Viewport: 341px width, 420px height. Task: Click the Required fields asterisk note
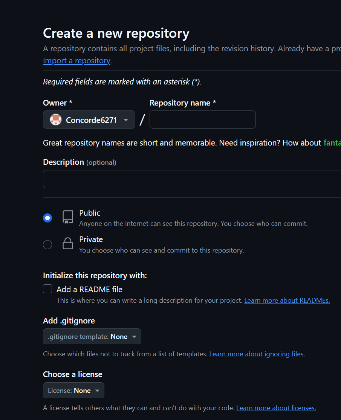(122, 82)
